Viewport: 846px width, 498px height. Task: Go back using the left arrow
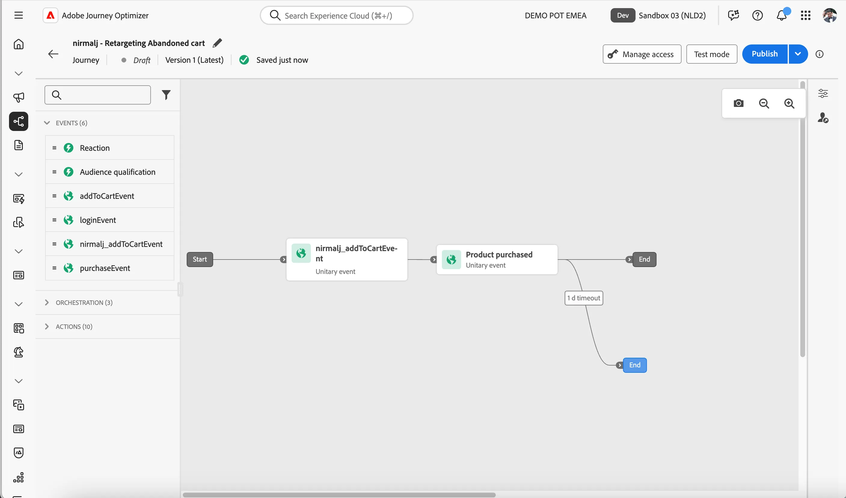pyautogui.click(x=53, y=54)
